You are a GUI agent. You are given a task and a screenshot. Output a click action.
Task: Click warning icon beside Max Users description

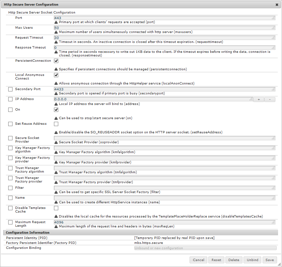56,32
